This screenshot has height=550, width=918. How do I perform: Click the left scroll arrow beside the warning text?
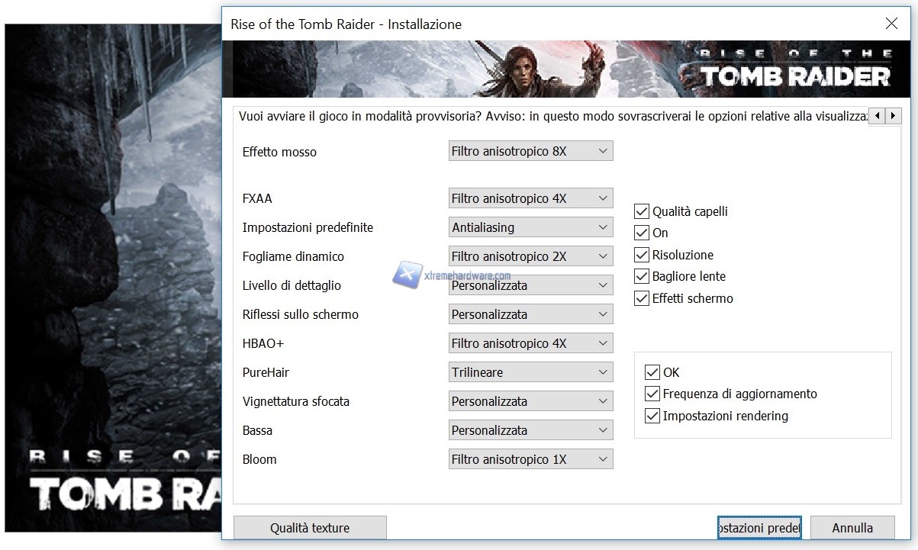pyautogui.click(x=877, y=116)
